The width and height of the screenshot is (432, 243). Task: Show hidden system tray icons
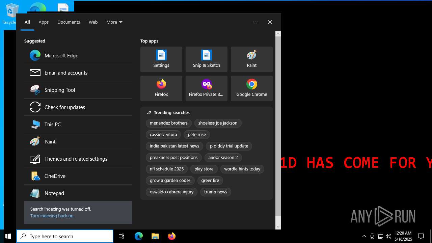pyautogui.click(x=364, y=236)
